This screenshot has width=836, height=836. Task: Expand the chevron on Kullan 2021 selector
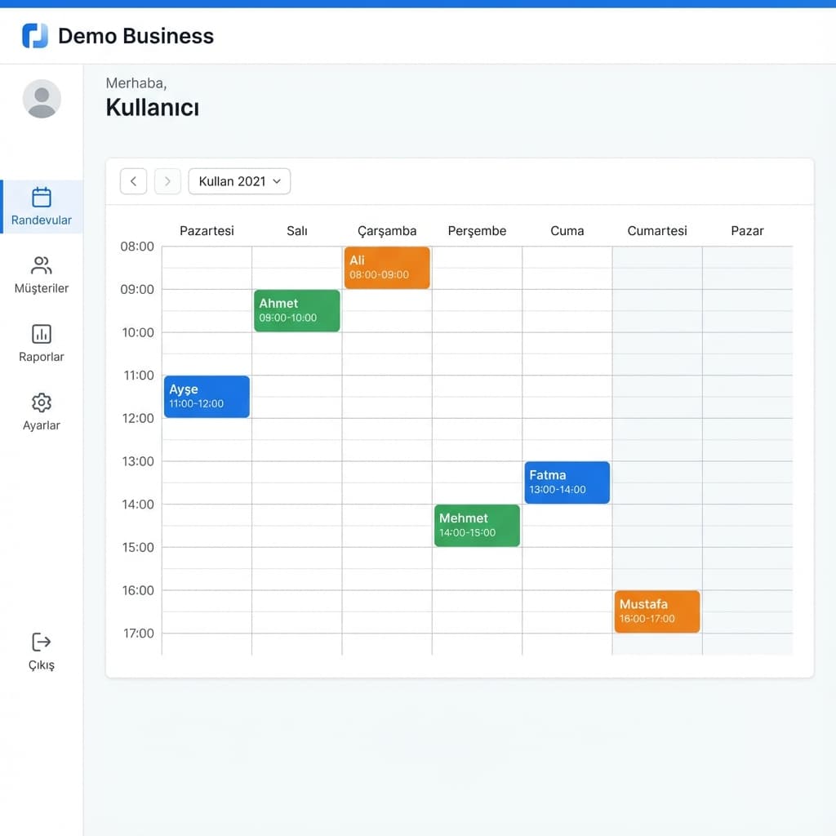278,182
